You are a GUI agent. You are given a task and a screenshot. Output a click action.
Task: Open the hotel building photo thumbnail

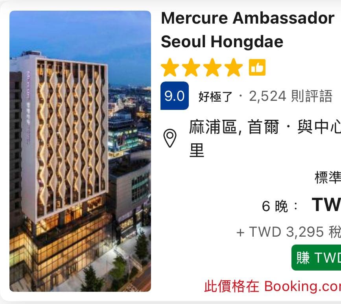pyautogui.click(x=80, y=151)
